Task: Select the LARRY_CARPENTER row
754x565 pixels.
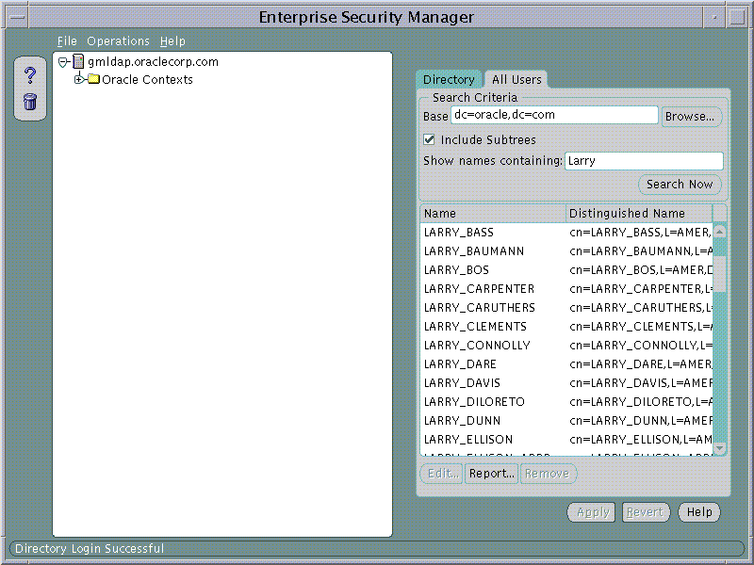Action: pos(566,289)
